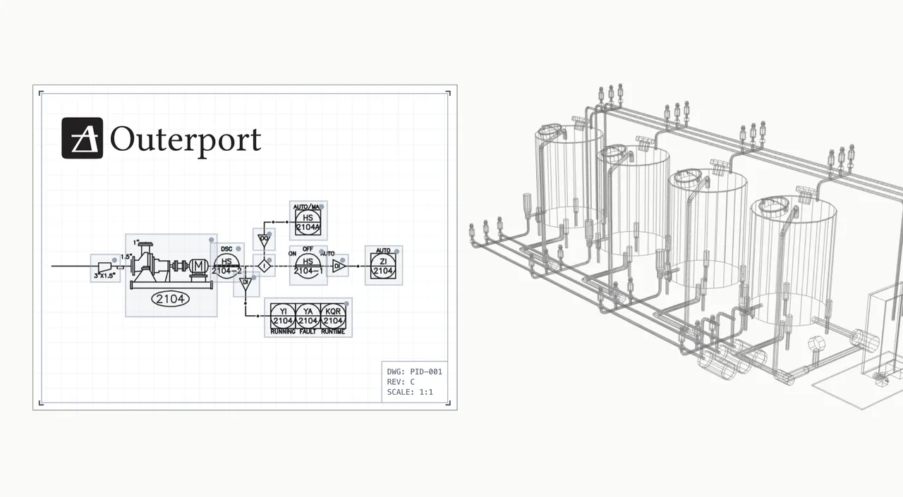Click the Outerport wordmark text

186,140
